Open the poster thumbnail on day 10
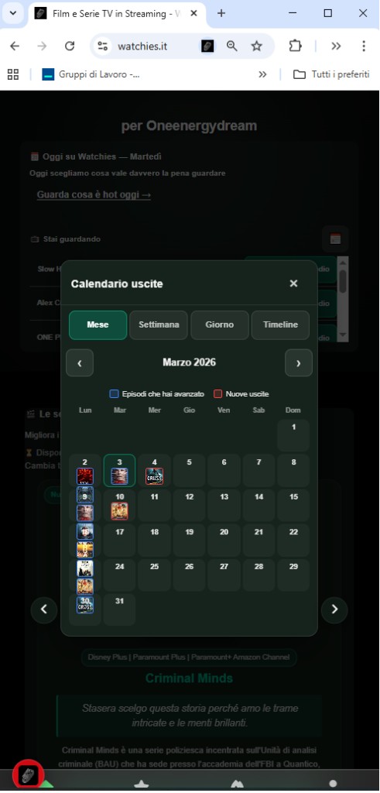The image size is (380, 793). (x=119, y=511)
